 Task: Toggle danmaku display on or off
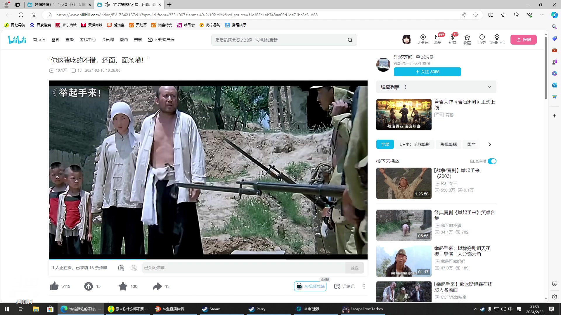pos(121,268)
